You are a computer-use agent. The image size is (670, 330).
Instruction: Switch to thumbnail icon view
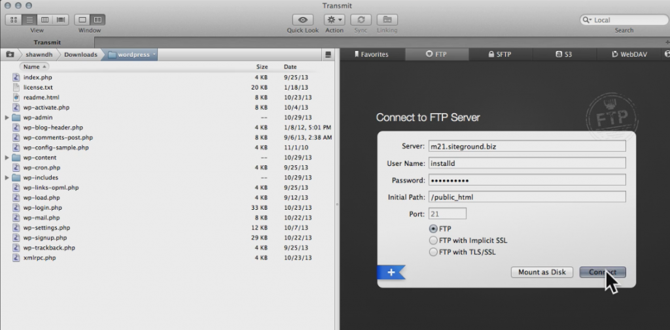(13, 20)
